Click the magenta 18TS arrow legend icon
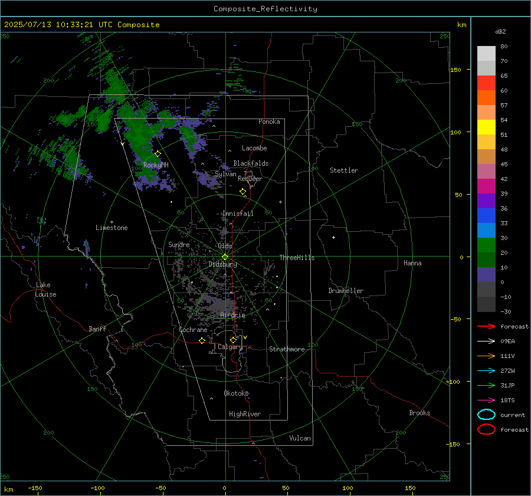The height and width of the screenshot is (496, 531). (x=486, y=400)
